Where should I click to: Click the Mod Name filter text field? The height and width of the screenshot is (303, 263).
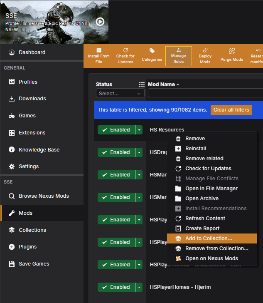[205, 94]
